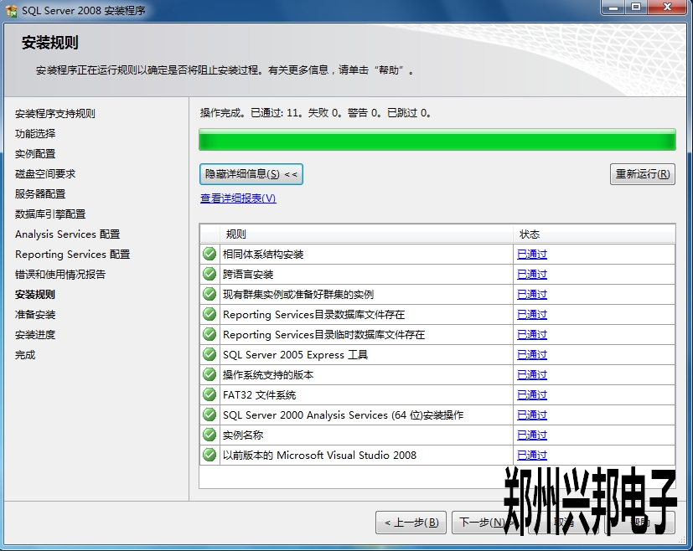
Task: Select 安装程序支持规则 in the step list
Action: [x=54, y=114]
